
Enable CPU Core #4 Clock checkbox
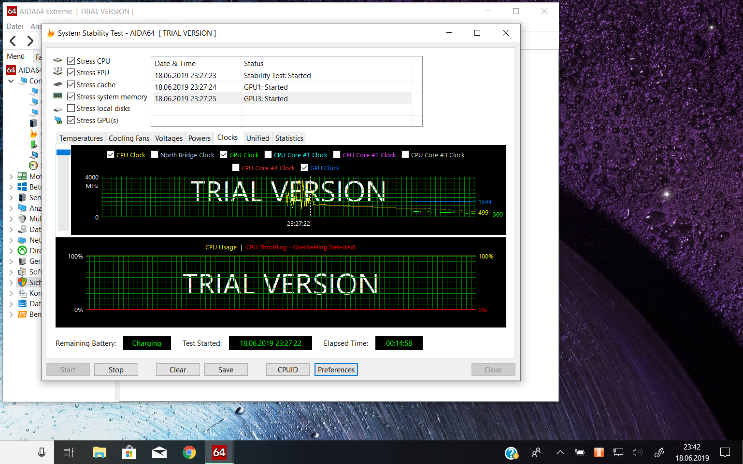(236, 167)
